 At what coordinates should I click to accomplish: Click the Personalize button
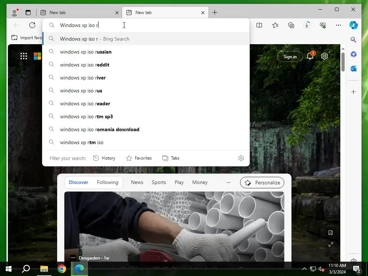point(262,183)
